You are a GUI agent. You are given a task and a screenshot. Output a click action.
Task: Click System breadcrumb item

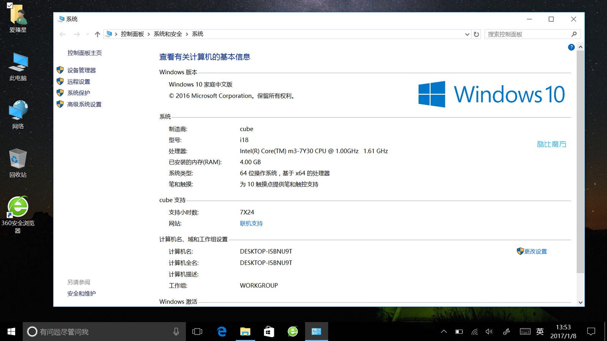point(198,34)
